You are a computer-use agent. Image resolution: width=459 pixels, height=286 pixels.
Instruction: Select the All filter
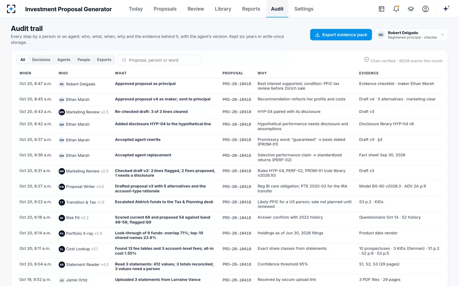tap(23, 60)
